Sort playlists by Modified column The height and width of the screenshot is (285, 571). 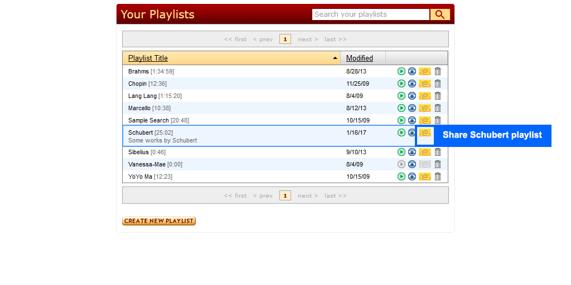(359, 58)
